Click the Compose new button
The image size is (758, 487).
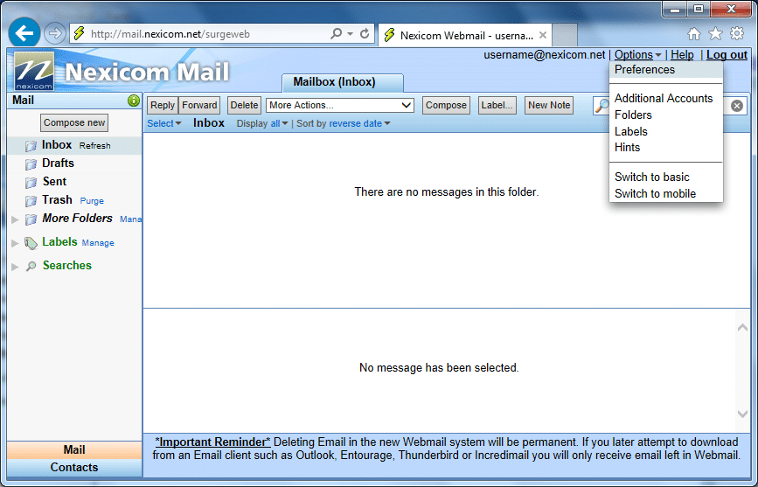point(74,122)
